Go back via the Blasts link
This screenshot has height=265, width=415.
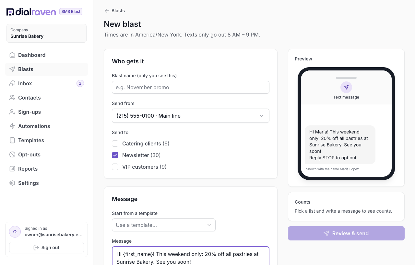[114, 11]
